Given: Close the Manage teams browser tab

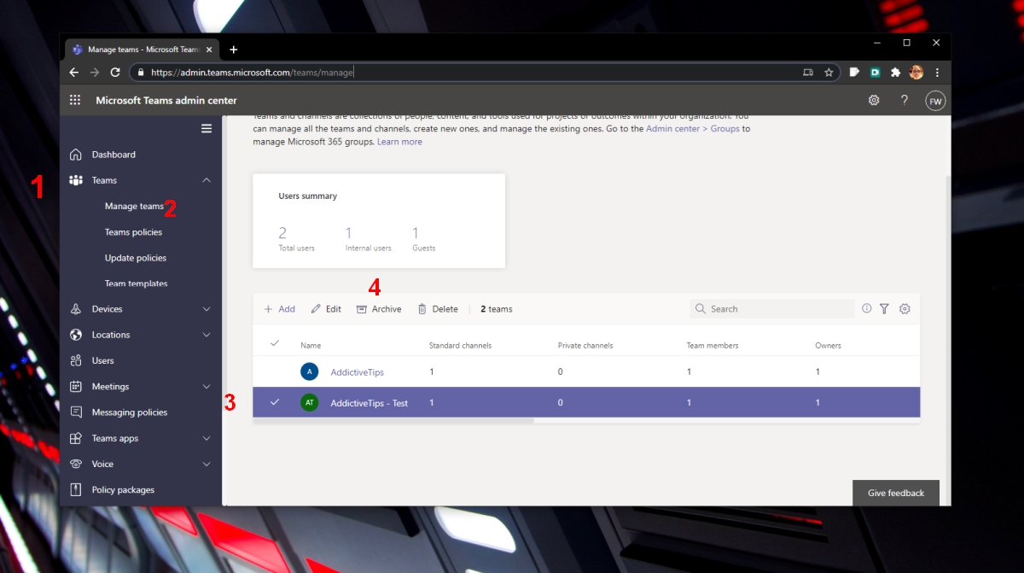Looking at the screenshot, I should (208, 50).
